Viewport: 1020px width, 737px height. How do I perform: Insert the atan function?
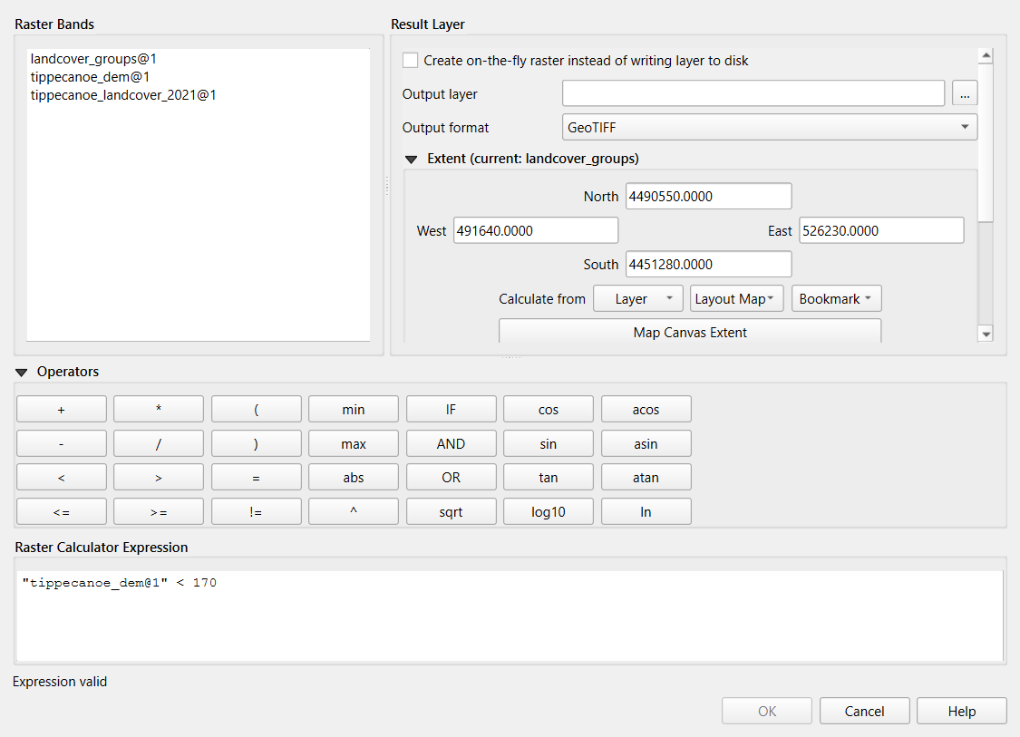pos(646,478)
